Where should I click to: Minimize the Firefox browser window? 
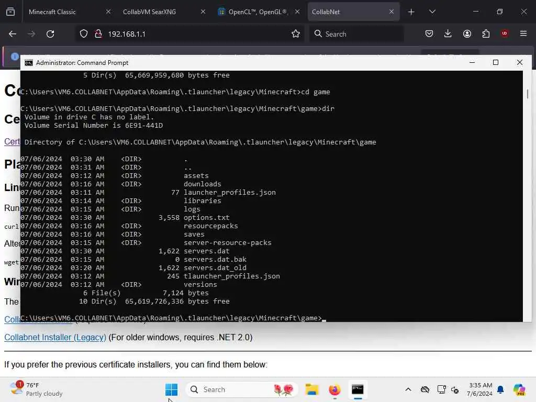coord(475,12)
